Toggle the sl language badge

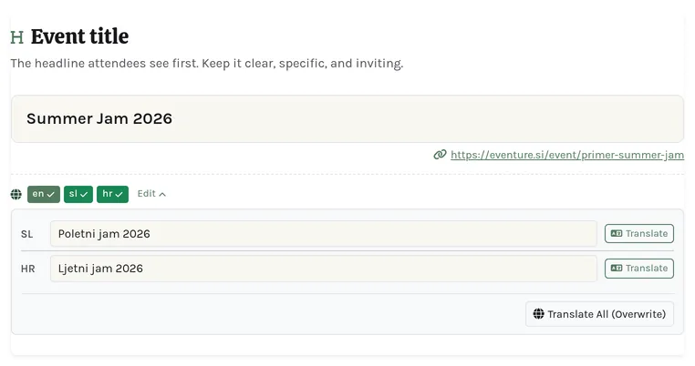78,194
